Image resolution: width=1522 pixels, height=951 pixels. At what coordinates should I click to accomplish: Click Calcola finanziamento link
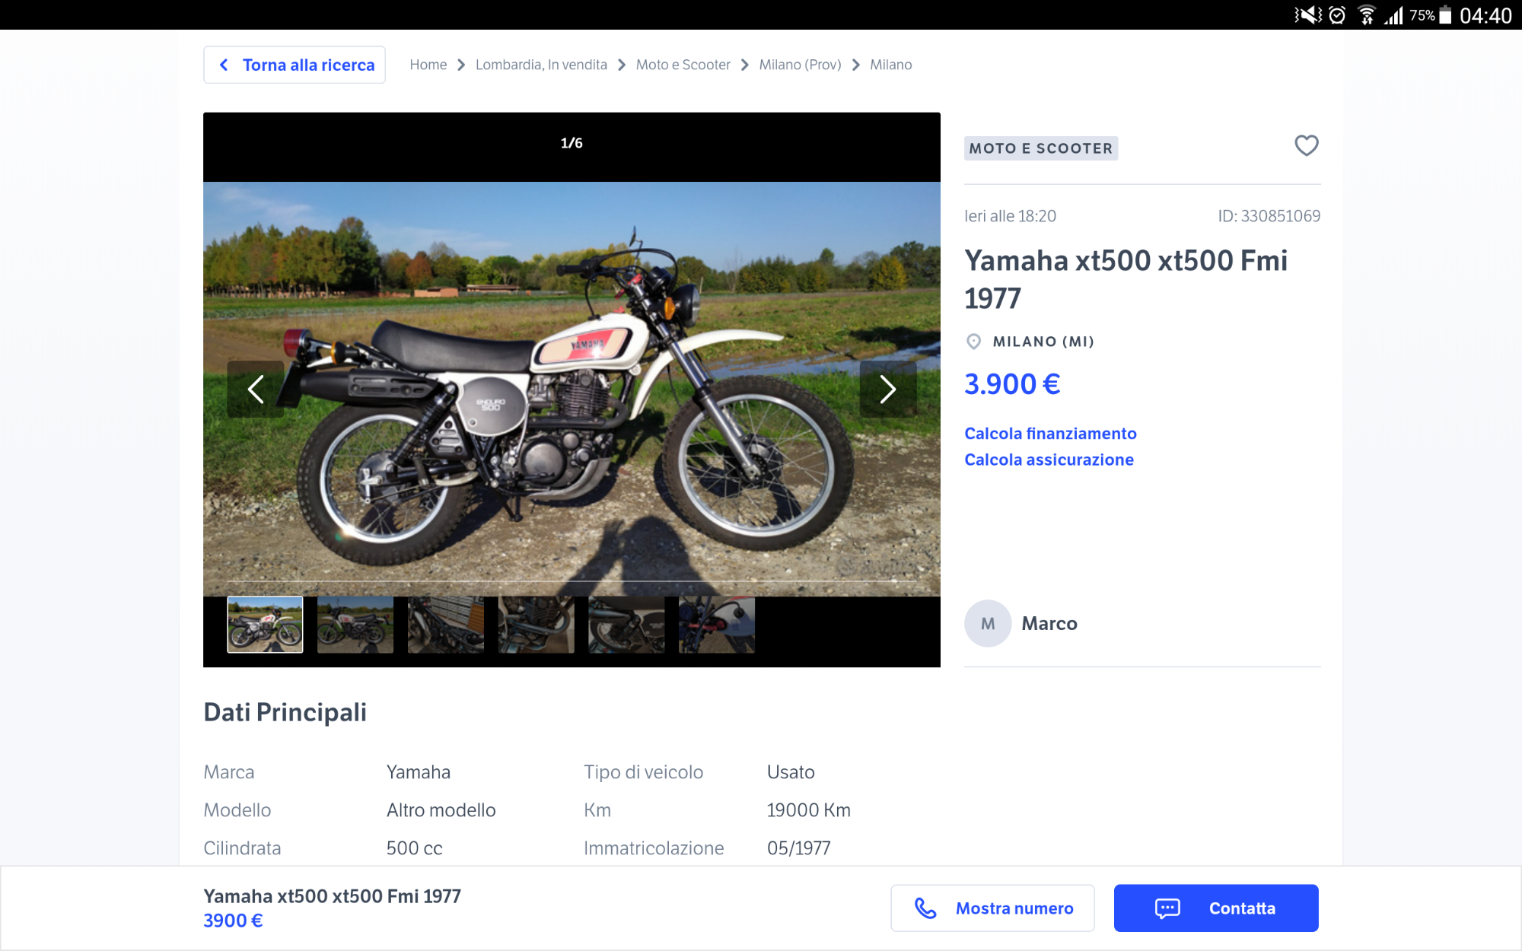coord(1050,434)
